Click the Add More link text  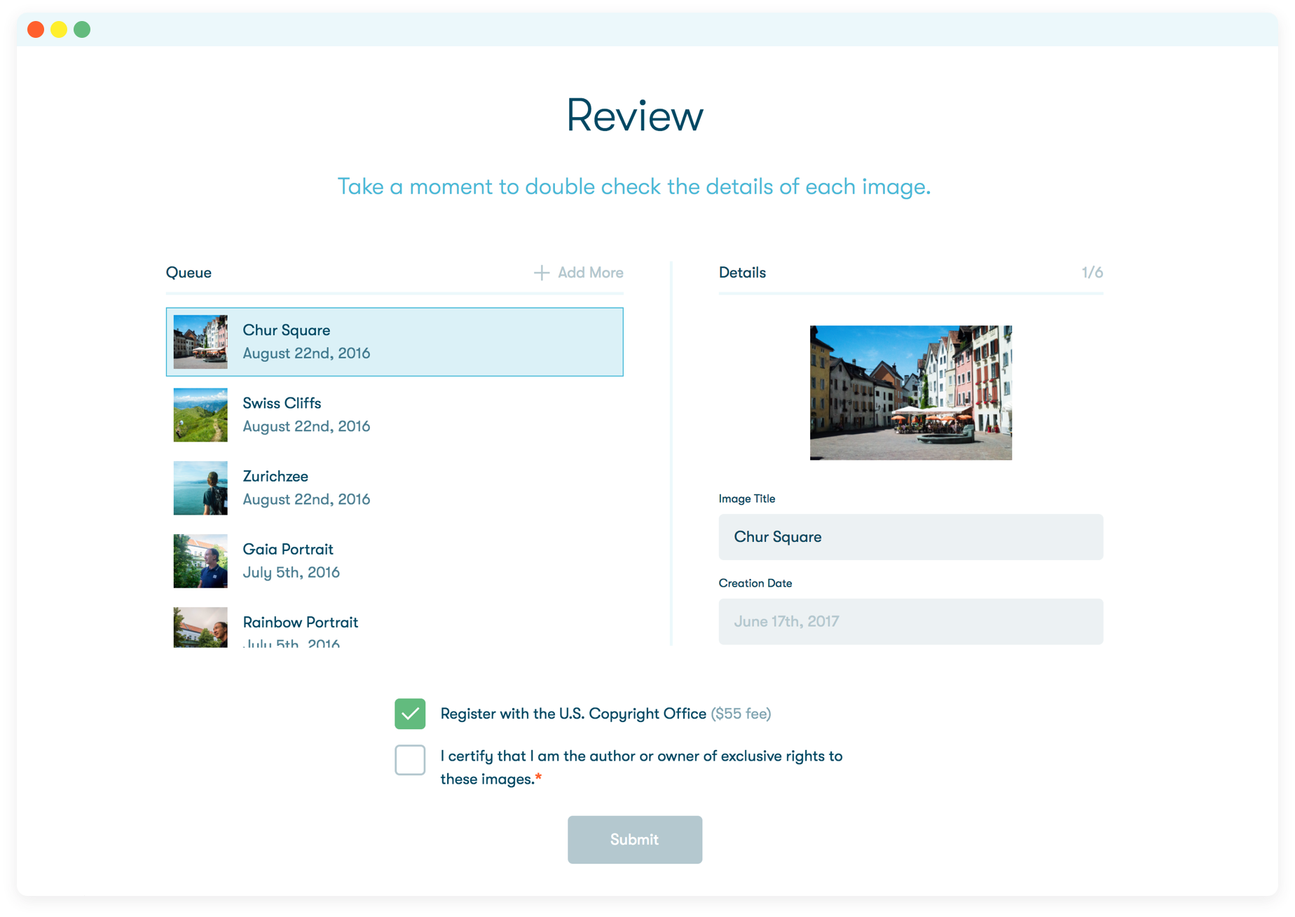tap(590, 273)
